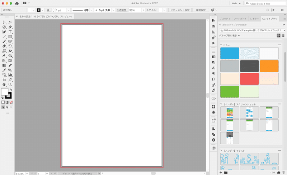Viewport: 287px width, 175px height.
Task: Set fill to None
Action: click(x=11, y=102)
